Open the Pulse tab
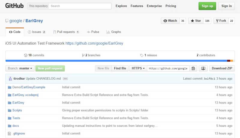 (93, 32)
